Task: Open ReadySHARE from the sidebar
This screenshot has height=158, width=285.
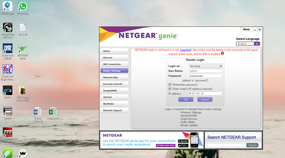Action: 114,91
